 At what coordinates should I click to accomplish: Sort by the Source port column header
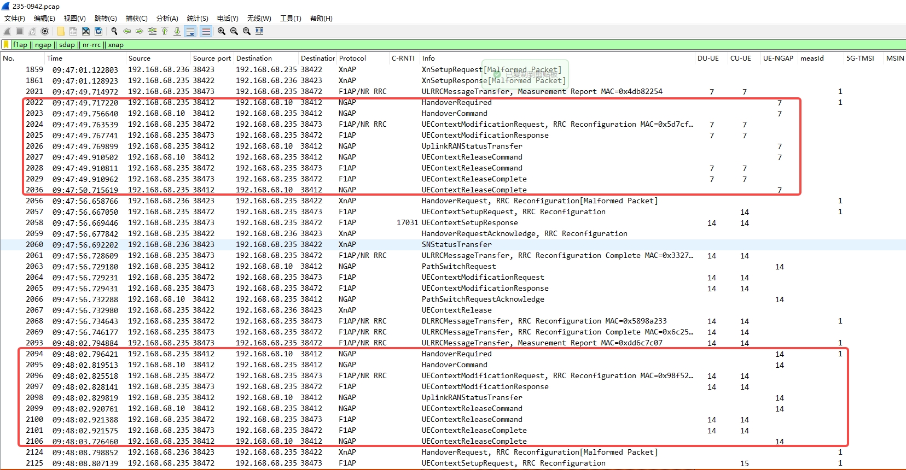pyautogui.click(x=212, y=58)
